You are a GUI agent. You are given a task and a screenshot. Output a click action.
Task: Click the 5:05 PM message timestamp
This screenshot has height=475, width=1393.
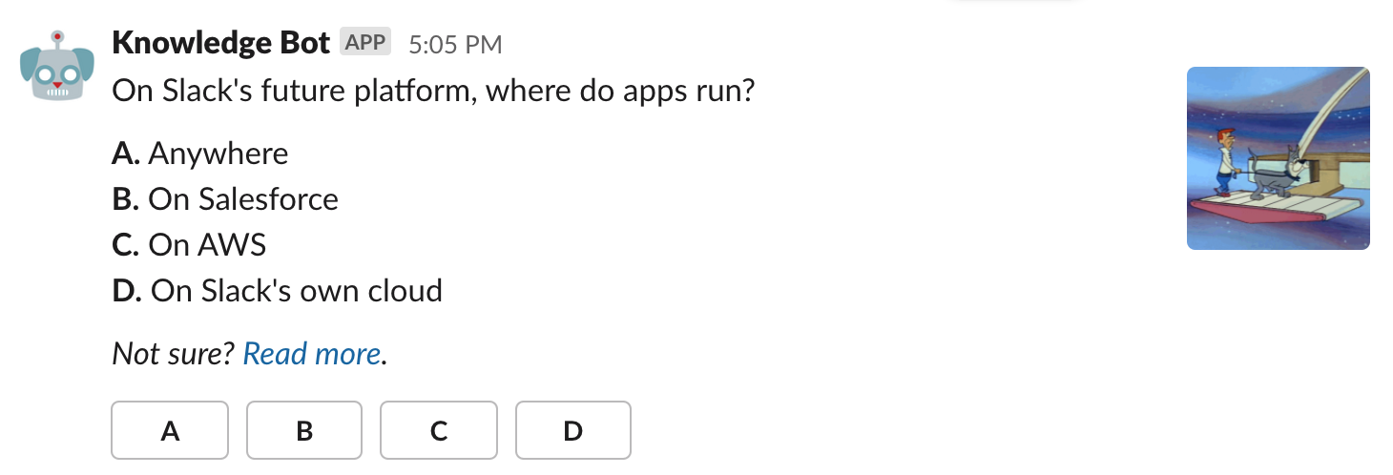click(x=455, y=44)
